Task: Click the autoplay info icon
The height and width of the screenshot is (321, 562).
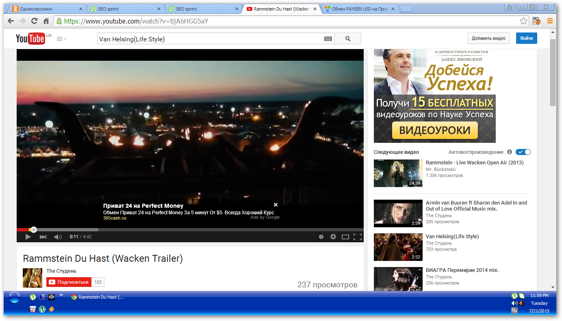Action: point(510,152)
